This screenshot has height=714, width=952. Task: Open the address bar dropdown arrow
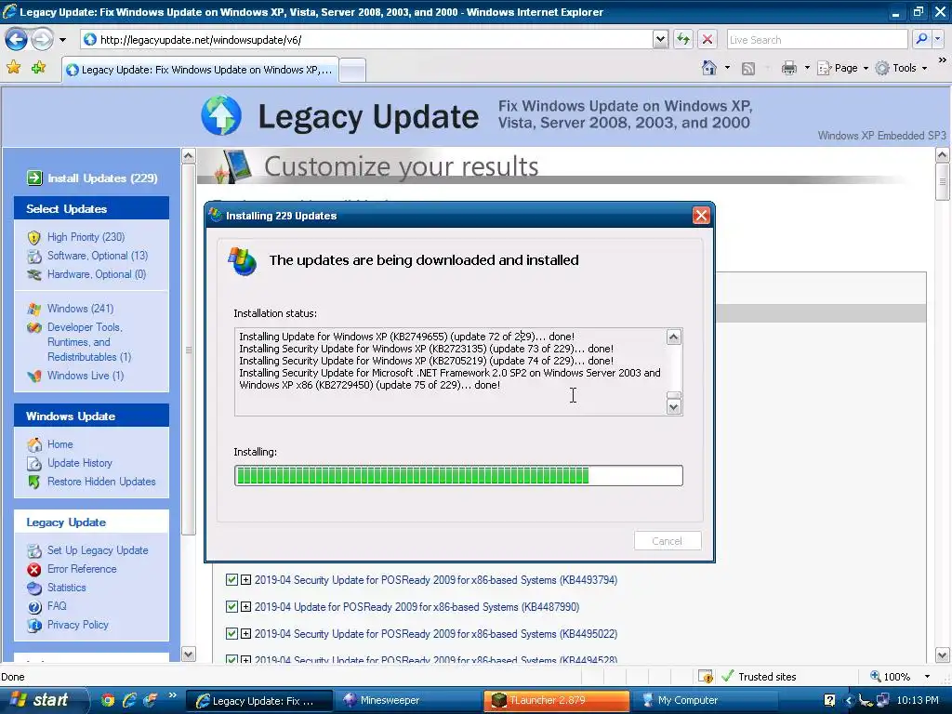(660, 39)
